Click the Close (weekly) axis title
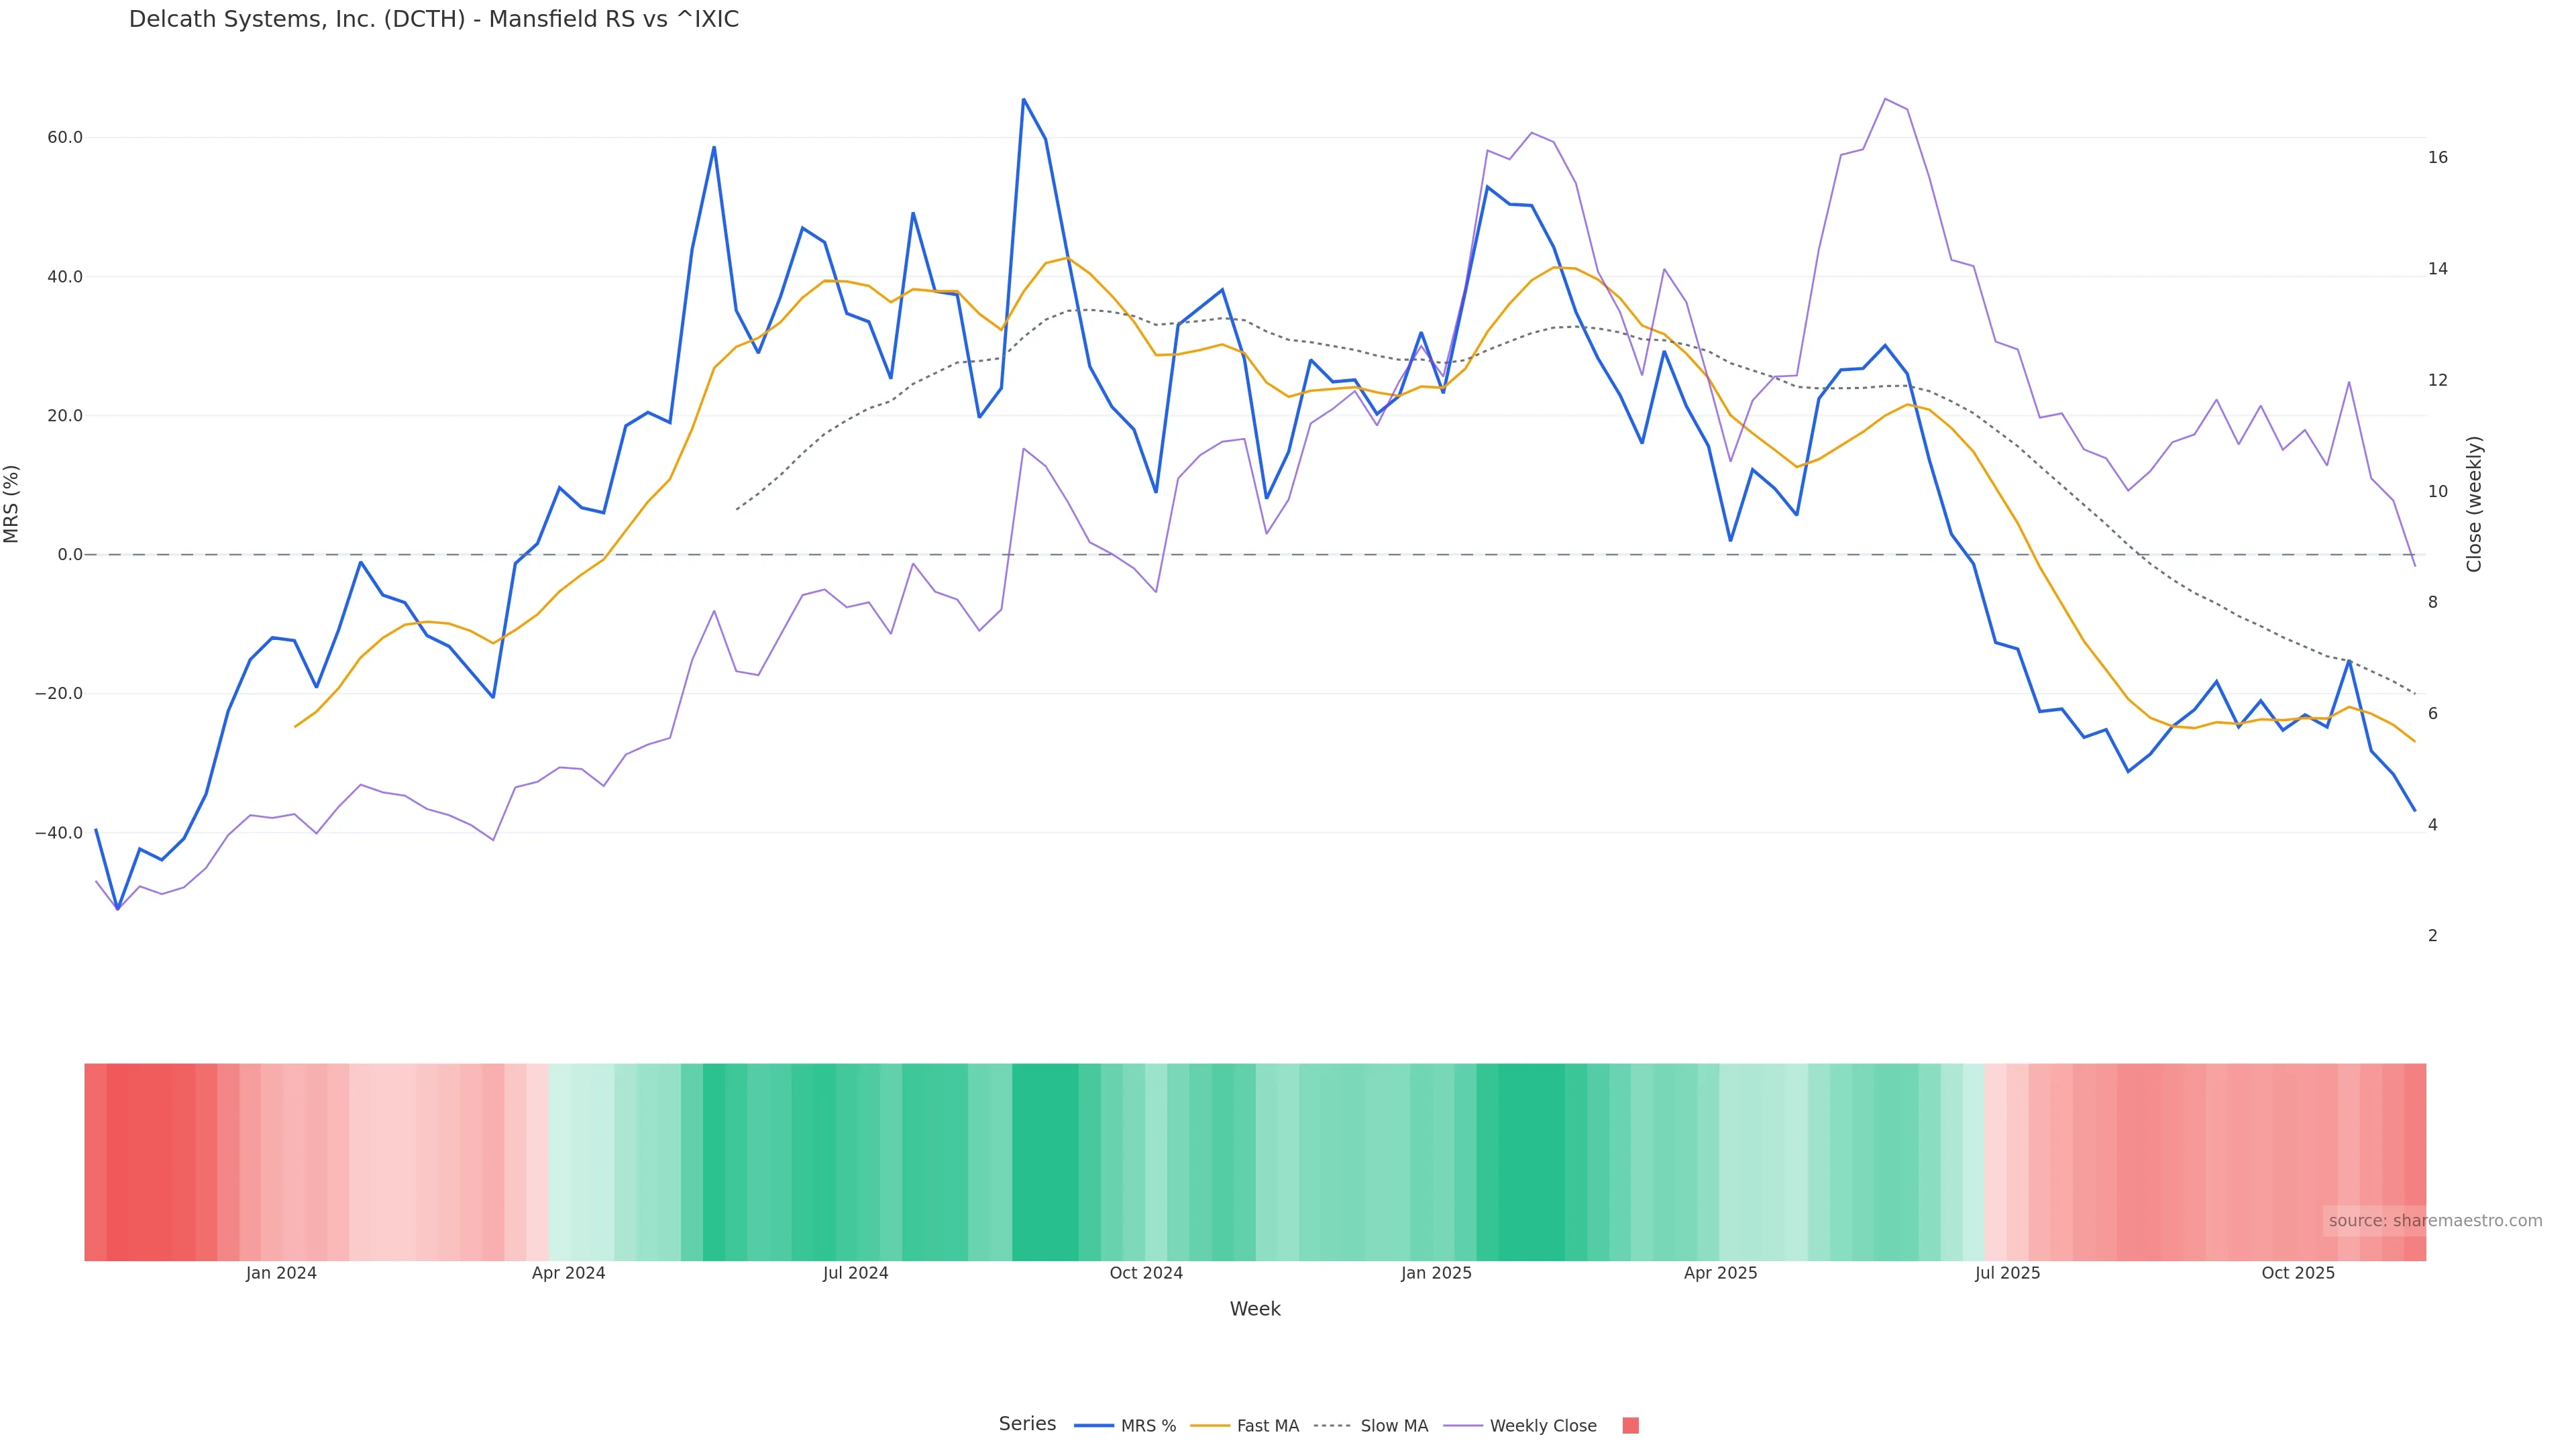The height and width of the screenshot is (1449, 2576). click(2474, 504)
